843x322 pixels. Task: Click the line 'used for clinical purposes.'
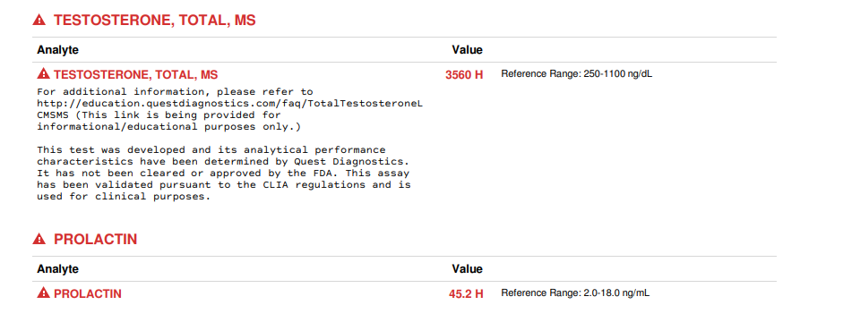(x=124, y=197)
